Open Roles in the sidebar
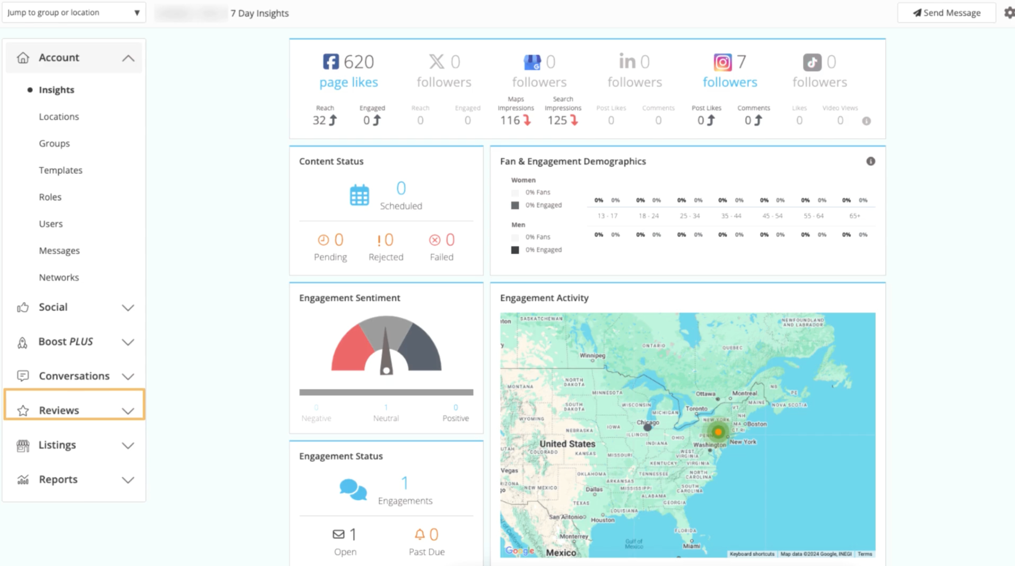The height and width of the screenshot is (566, 1015). pos(50,197)
